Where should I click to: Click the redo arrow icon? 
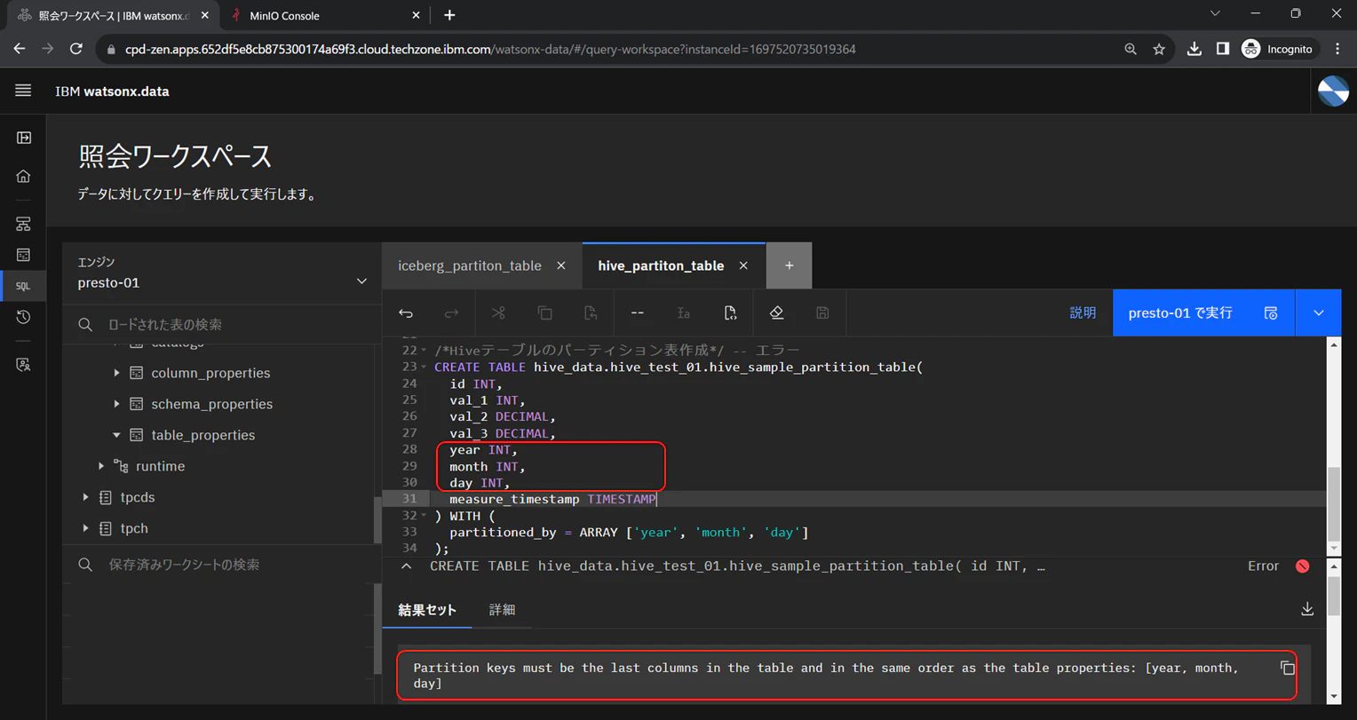(451, 313)
